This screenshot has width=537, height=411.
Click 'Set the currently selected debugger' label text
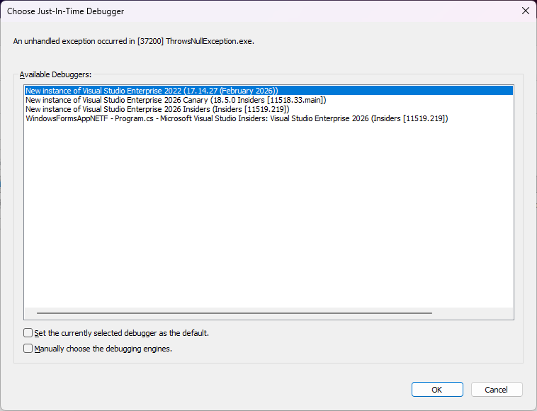(x=121, y=332)
